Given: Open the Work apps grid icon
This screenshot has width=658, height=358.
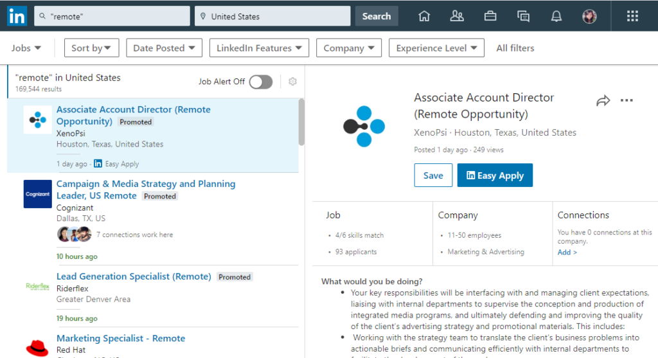Looking at the screenshot, I should click(632, 16).
